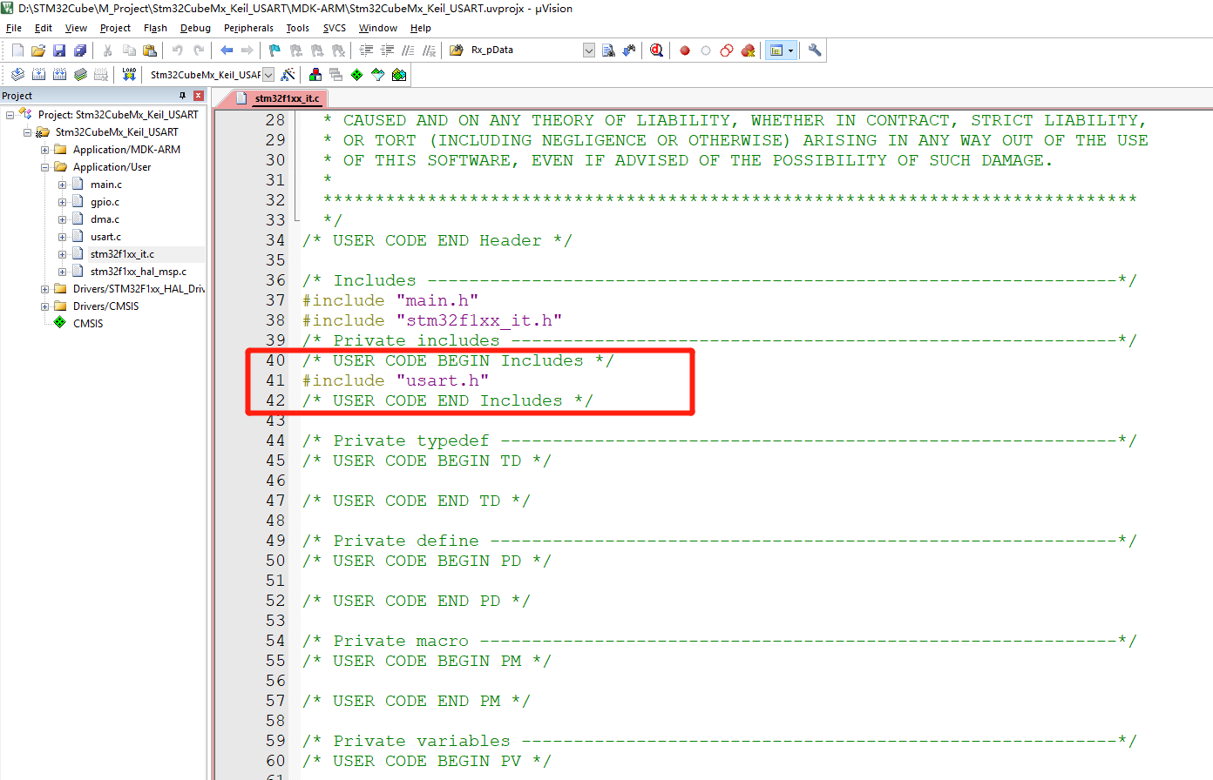Viewport: 1213px width, 780px height.
Task: Click inside the Rx_pData search field
Action: (523, 50)
